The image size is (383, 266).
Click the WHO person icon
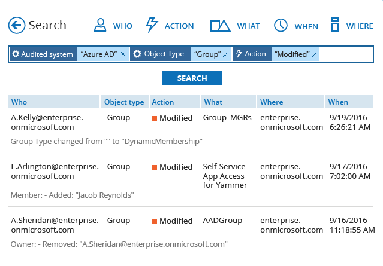pos(100,25)
